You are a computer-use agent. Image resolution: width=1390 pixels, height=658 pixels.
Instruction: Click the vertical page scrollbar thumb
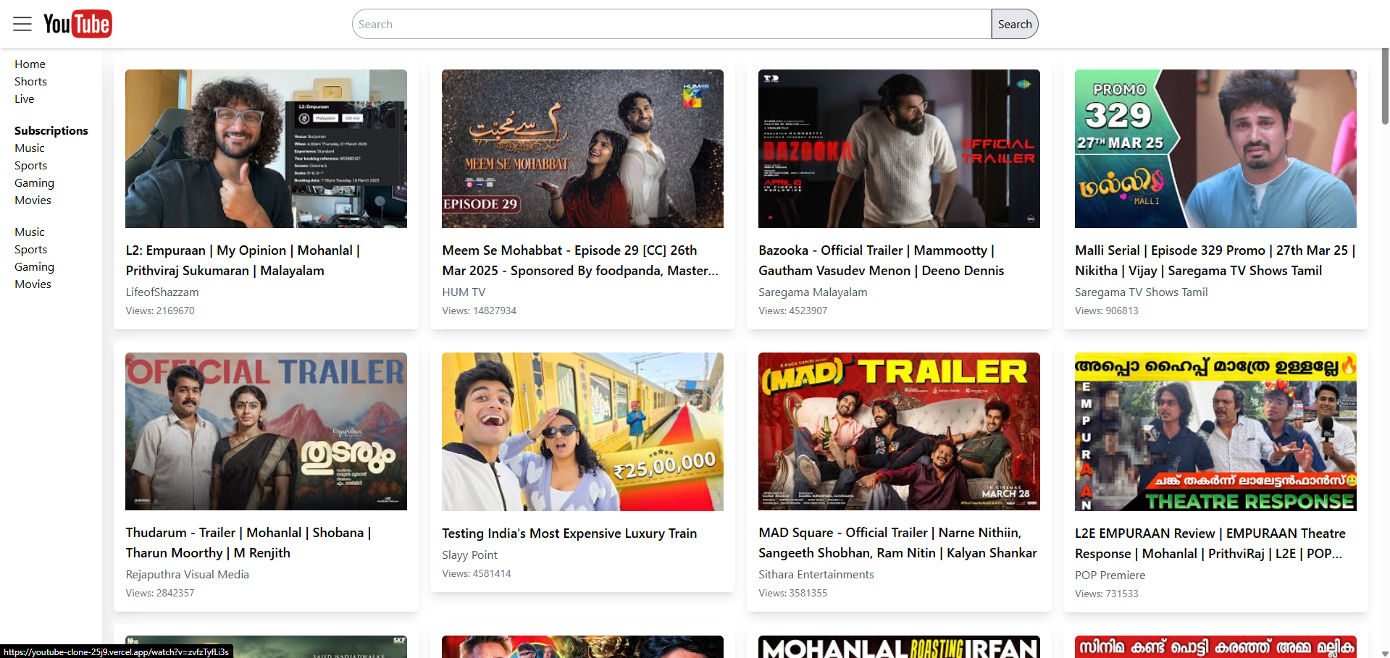point(1385,87)
